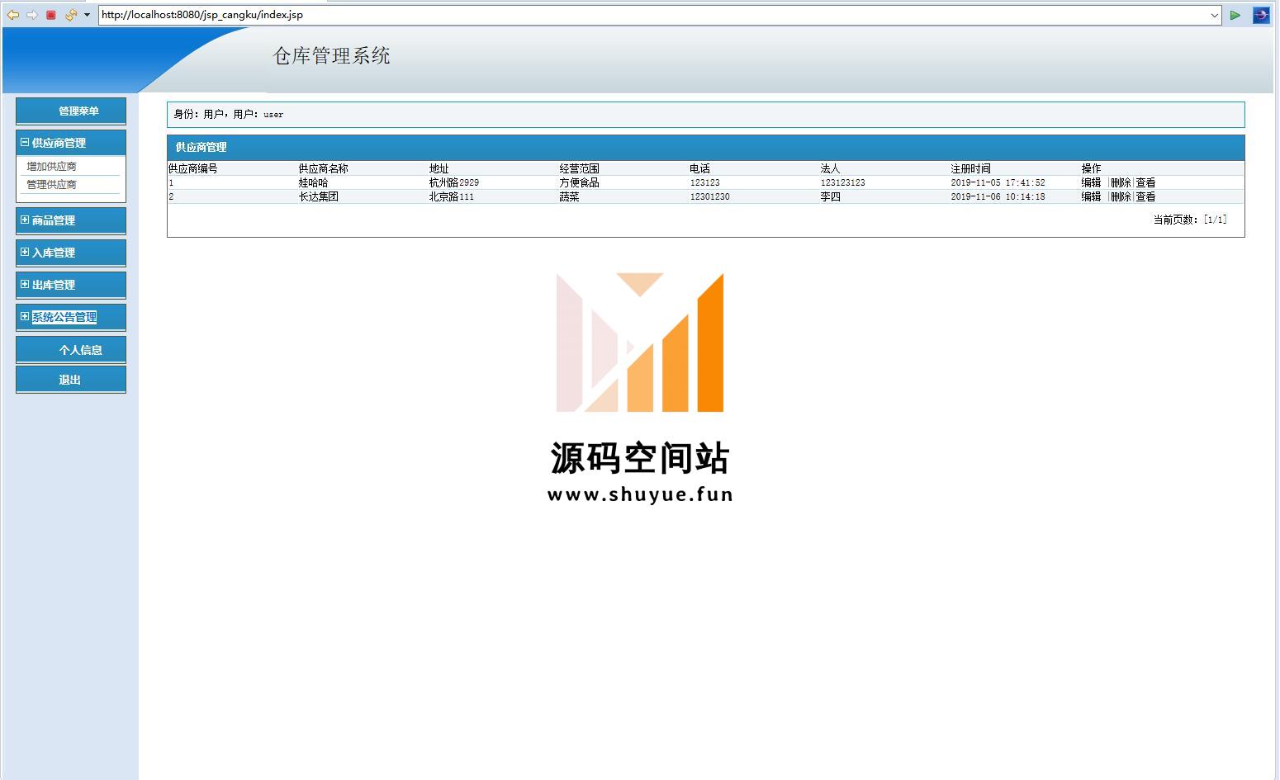Click the phone number 123123
Viewport: 1280px width, 780px height.
click(705, 182)
